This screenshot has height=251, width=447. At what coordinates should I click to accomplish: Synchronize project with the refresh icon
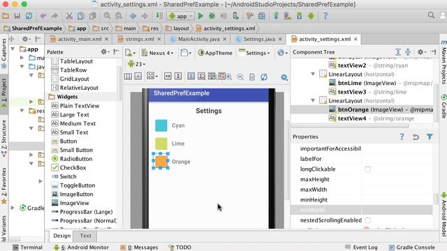pyautogui.click(x=29, y=16)
